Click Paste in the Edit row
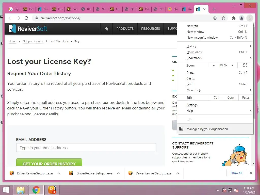This screenshot has width=260, height=195. (x=246, y=97)
